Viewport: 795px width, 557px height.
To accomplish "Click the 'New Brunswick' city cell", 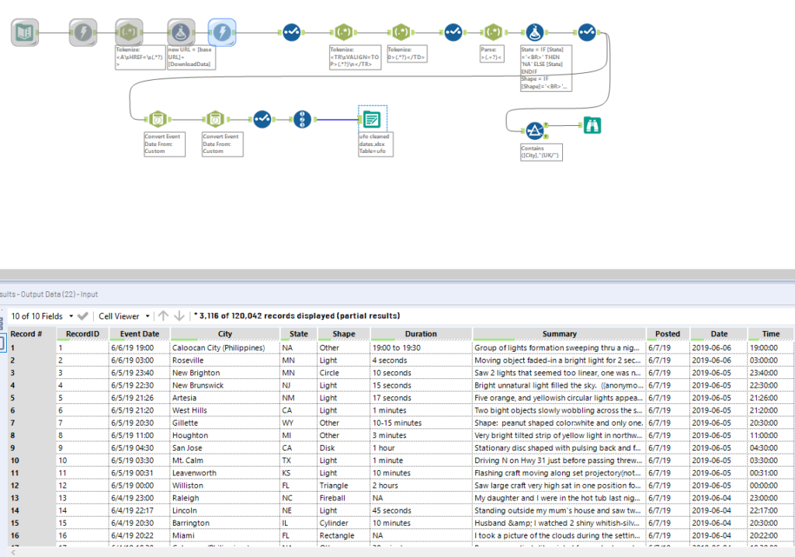I will pyautogui.click(x=225, y=385).
